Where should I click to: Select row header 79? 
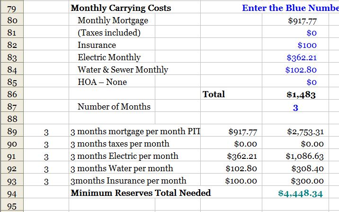(11, 8)
